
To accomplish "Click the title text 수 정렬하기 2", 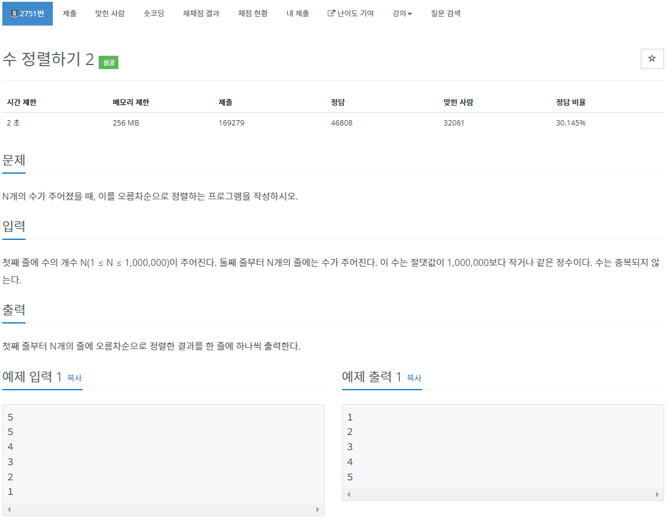I will coord(48,59).
